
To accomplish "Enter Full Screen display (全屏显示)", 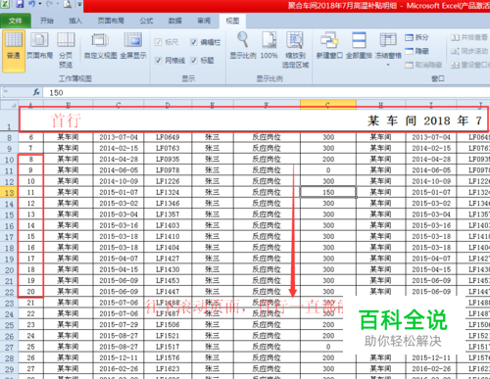I will click(133, 46).
